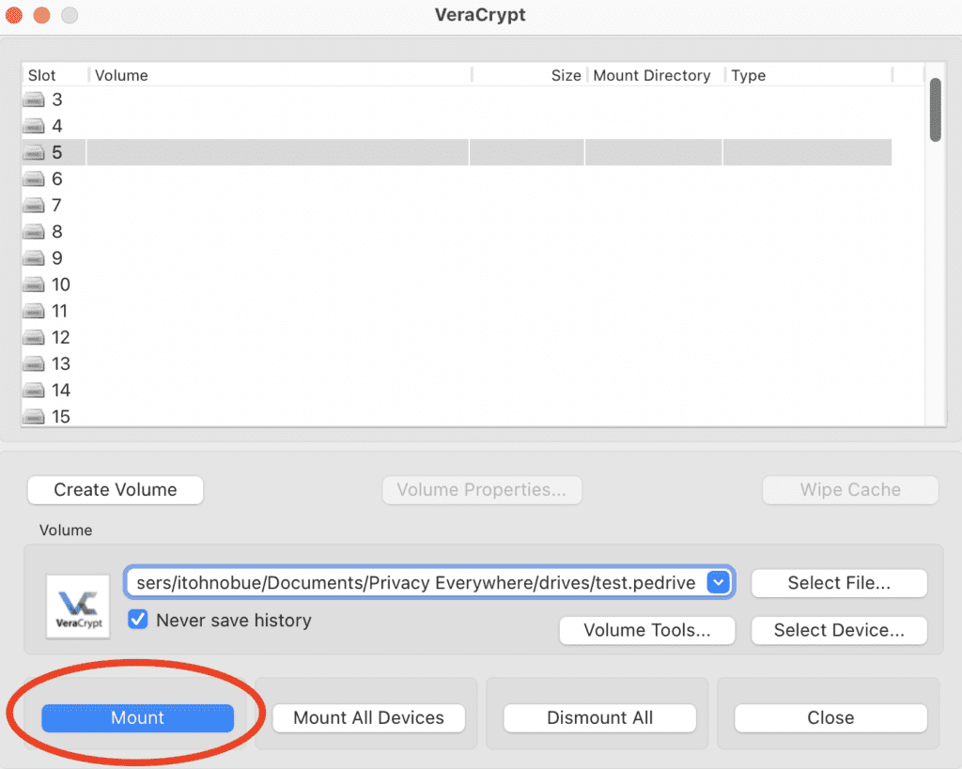Click the Slot column header

coord(54,75)
